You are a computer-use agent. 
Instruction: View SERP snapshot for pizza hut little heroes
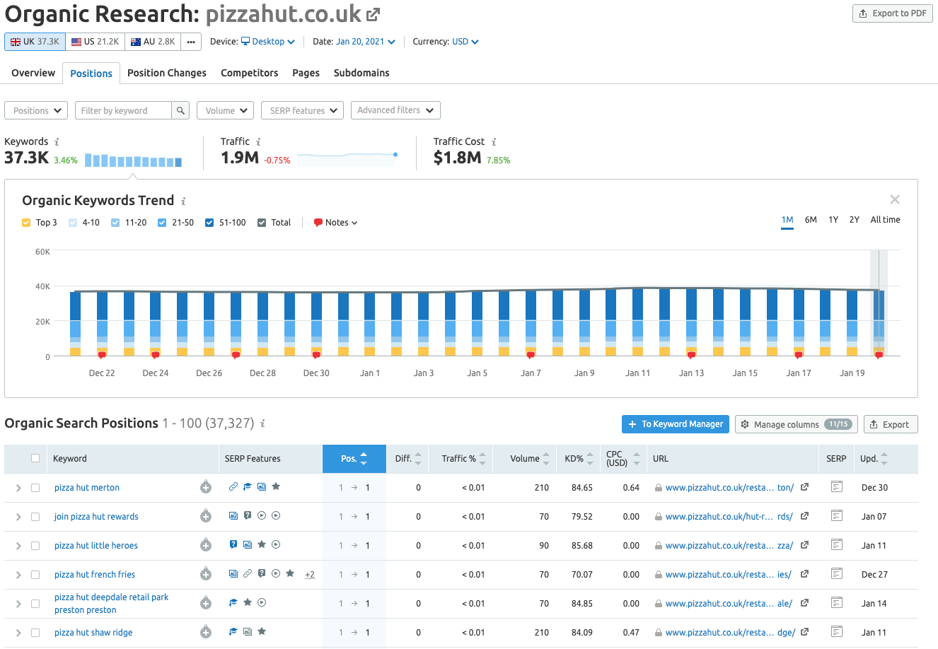pyautogui.click(x=837, y=544)
